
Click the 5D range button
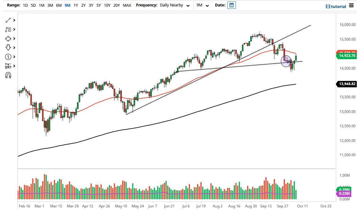point(33,5)
